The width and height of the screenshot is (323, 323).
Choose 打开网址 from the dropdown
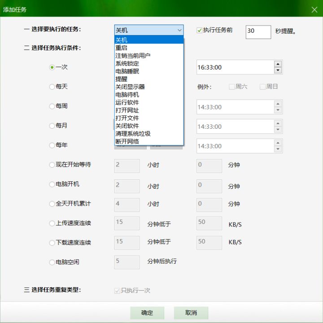pos(149,110)
